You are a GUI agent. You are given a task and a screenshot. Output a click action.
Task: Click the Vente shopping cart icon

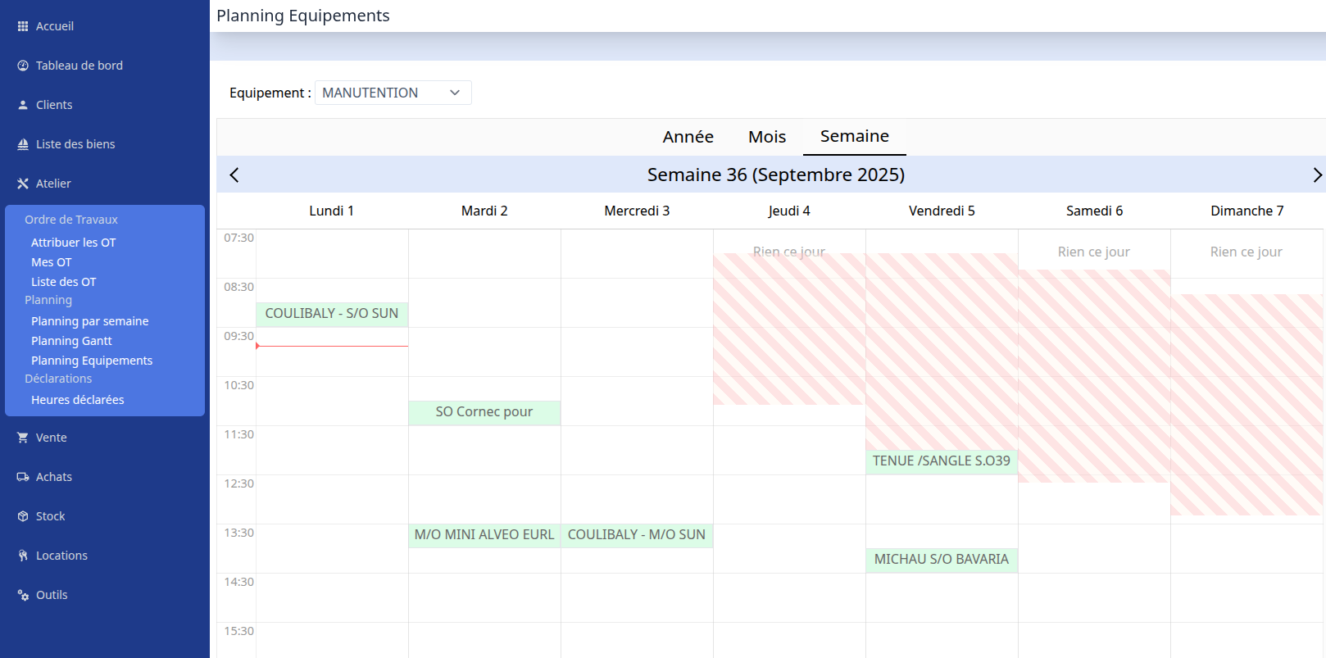(23, 438)
